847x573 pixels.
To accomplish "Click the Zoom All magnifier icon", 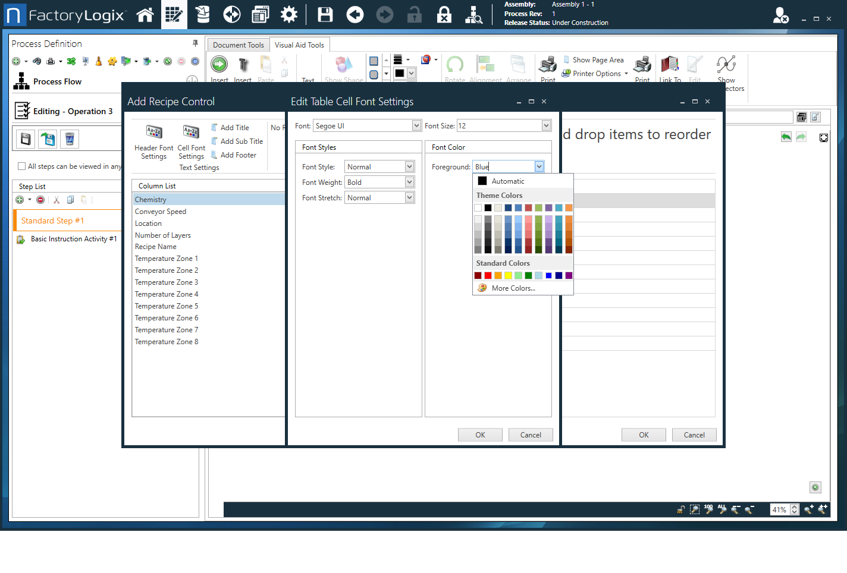I will [721, 509].
